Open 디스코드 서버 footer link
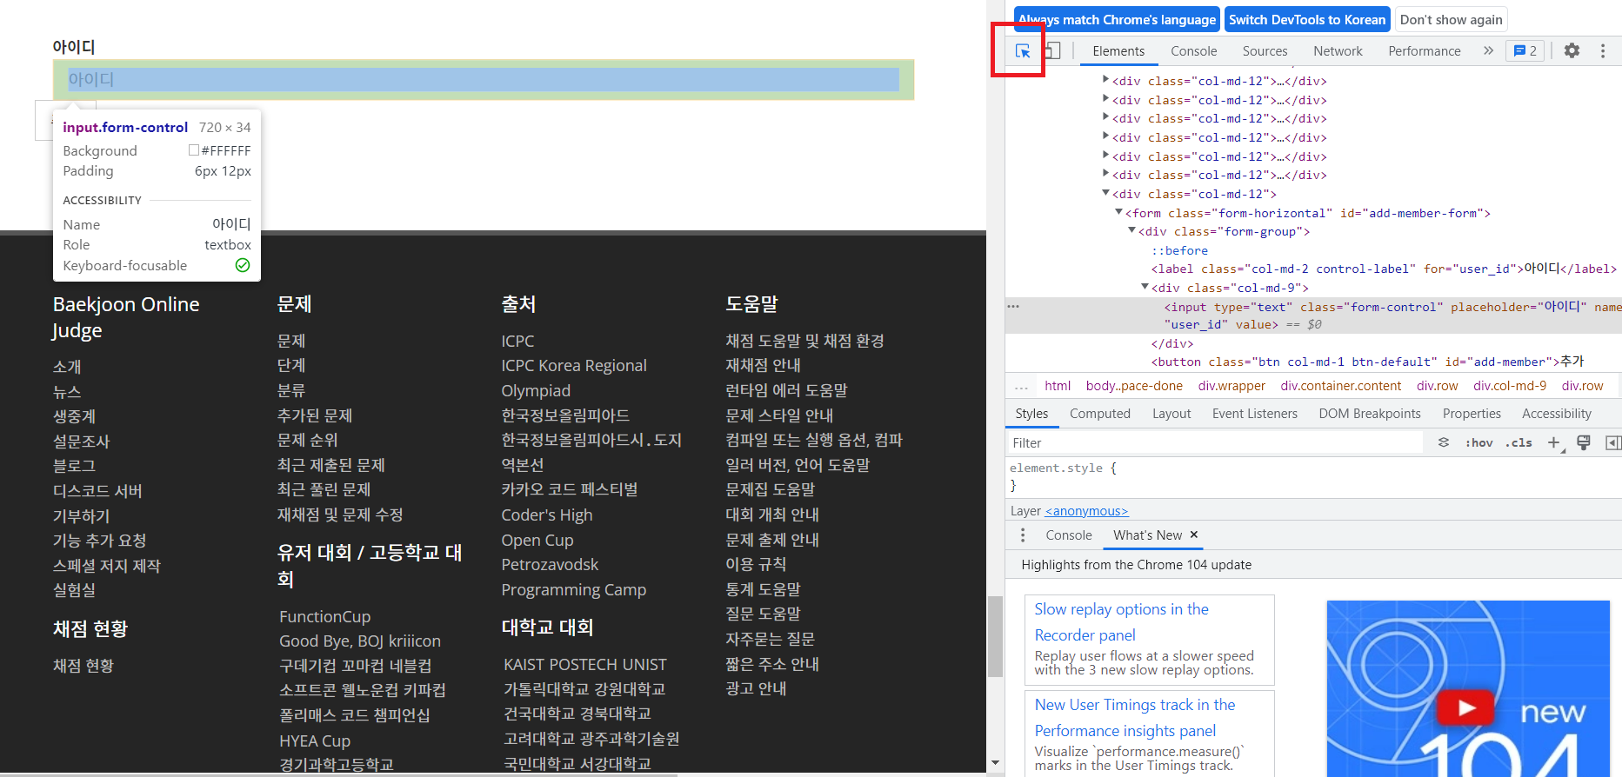This screenshot has width=1622, height=777. pyautogui.click(x=97, y=491)
